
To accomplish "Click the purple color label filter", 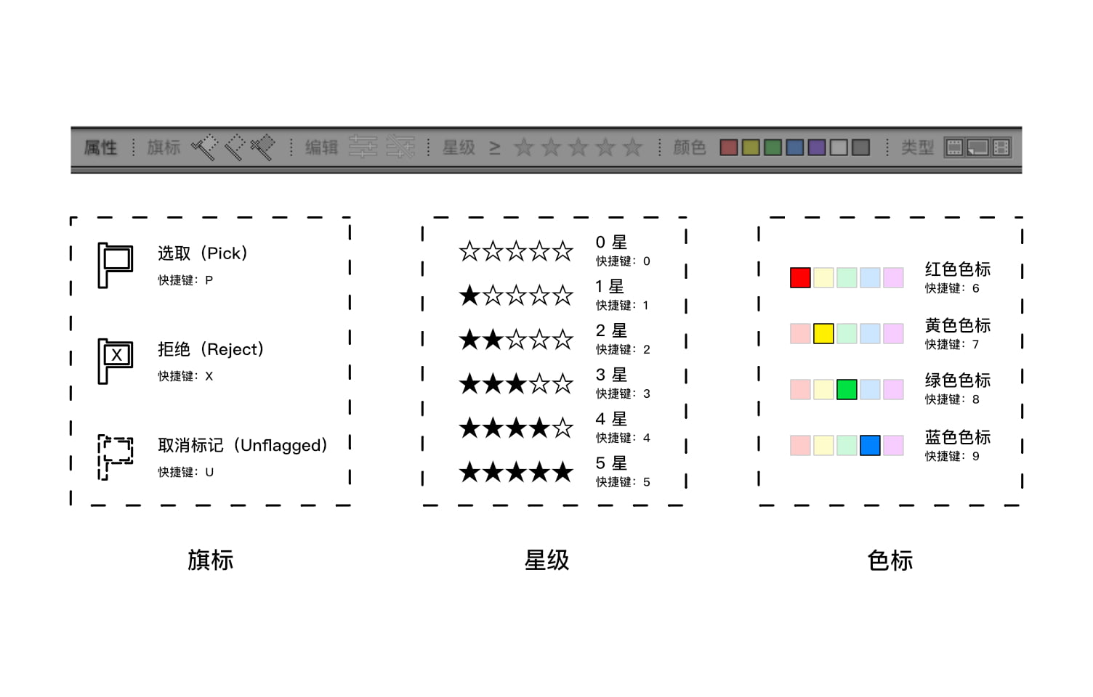I will click(817, 148).
